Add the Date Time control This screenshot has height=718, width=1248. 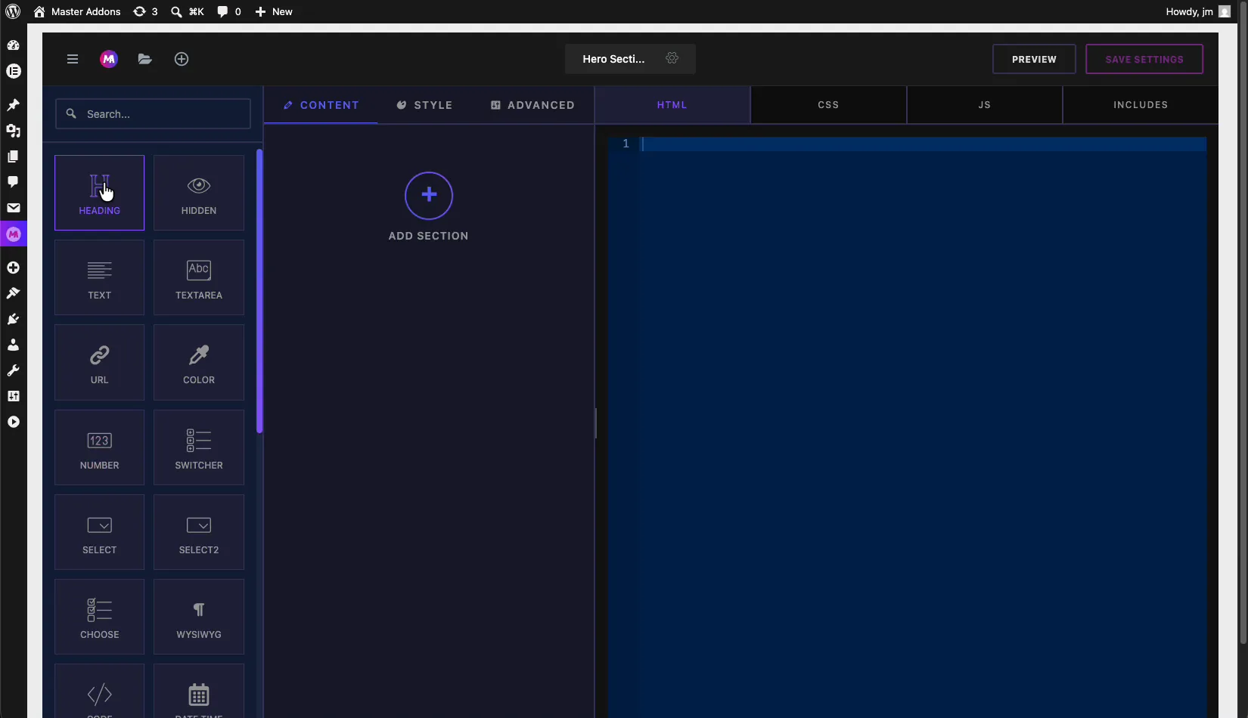point(199,692)
